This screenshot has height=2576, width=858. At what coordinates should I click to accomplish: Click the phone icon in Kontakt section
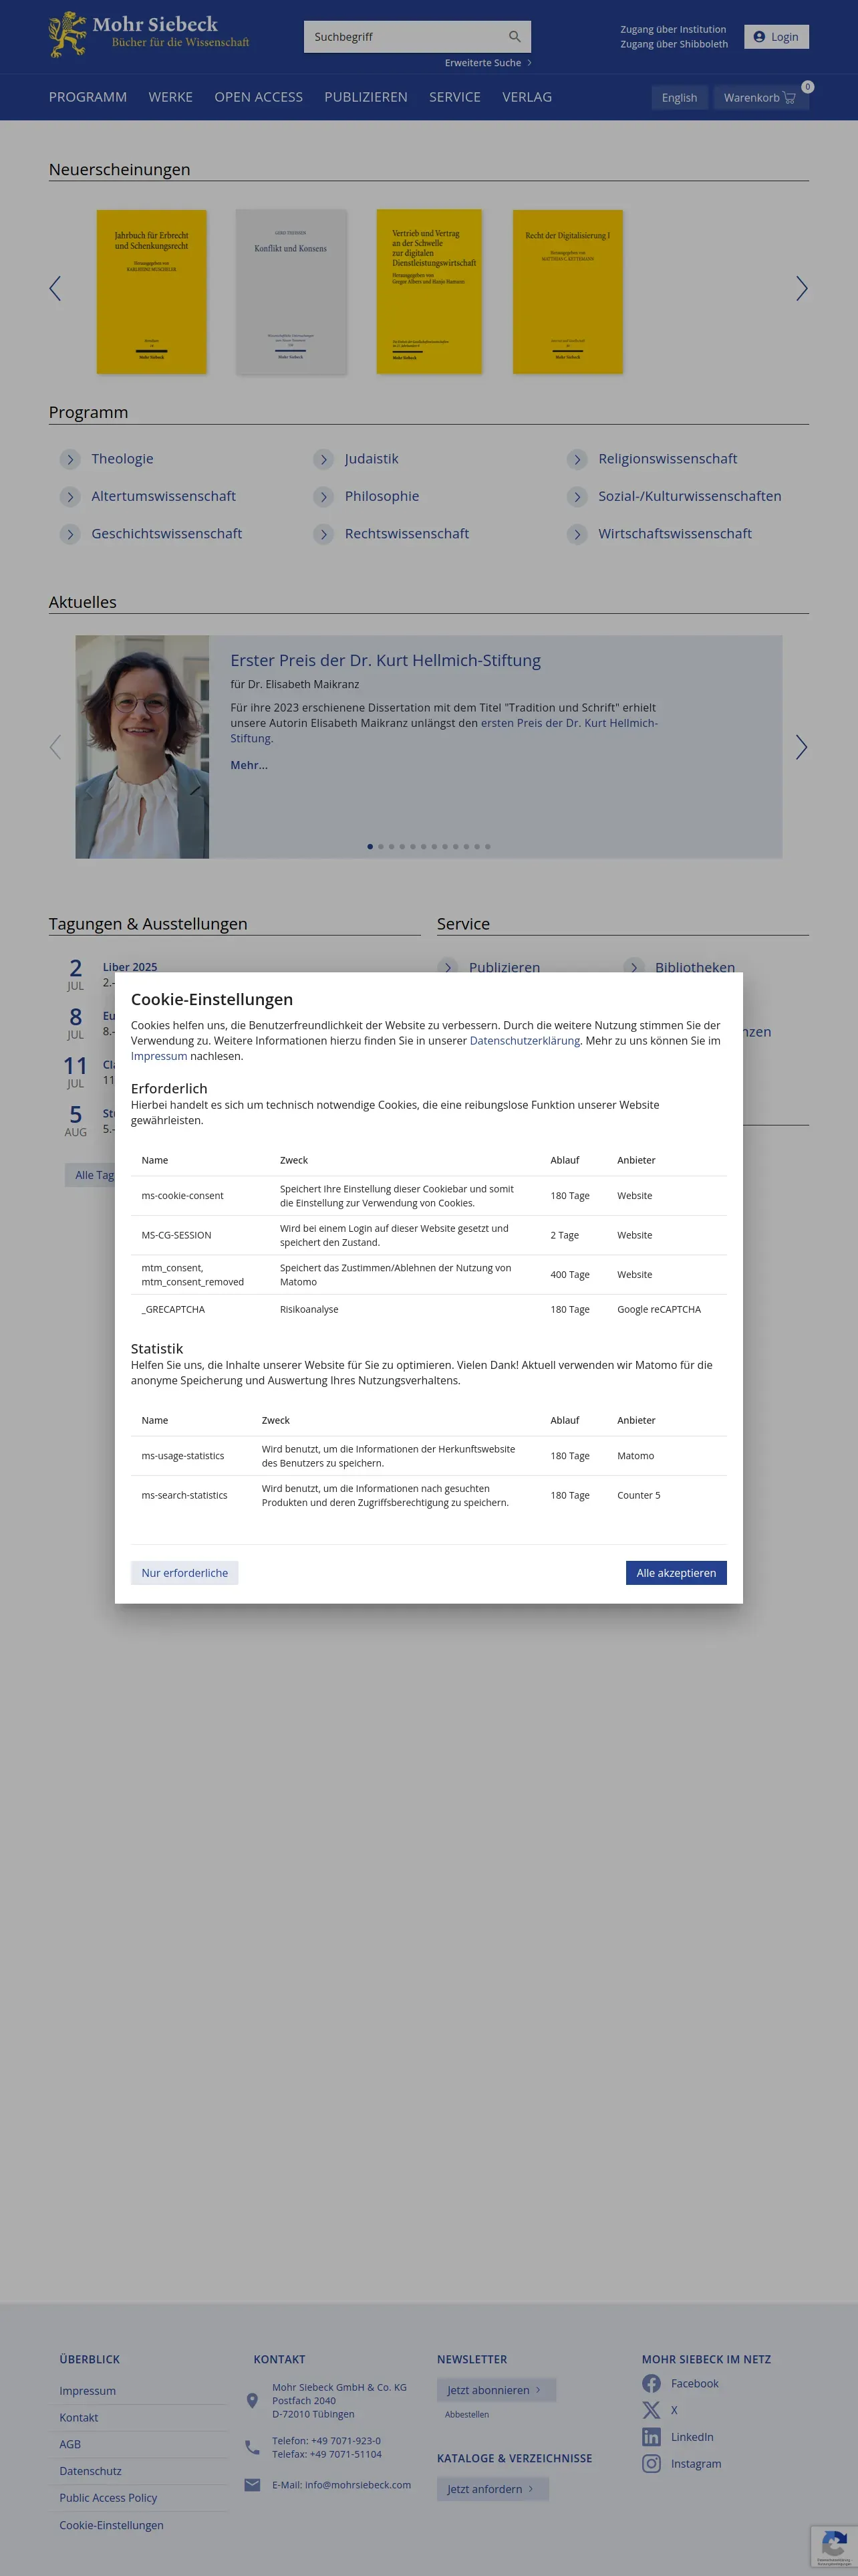252,2447
